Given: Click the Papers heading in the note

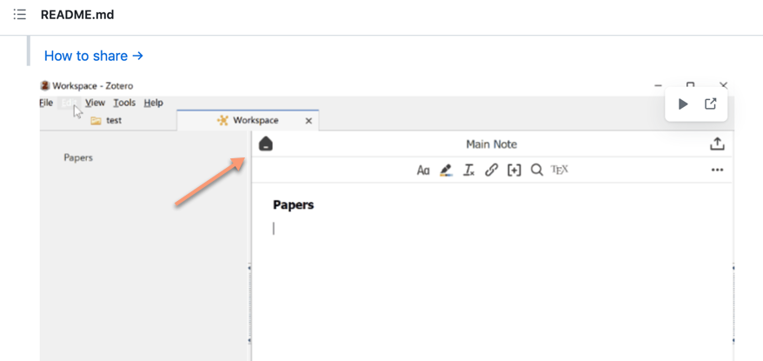Looking at the screenshot, I should tap(294, 205).
